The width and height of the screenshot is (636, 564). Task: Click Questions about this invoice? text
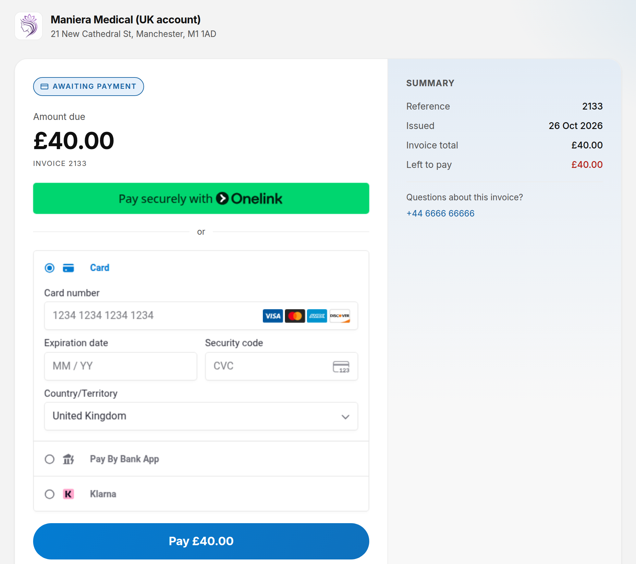coord(465,197)
